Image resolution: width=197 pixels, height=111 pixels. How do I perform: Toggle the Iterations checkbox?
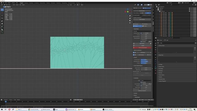[x=141, y=86]
